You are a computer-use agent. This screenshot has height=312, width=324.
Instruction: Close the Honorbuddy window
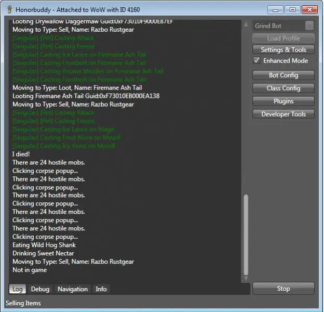point(309,10)
